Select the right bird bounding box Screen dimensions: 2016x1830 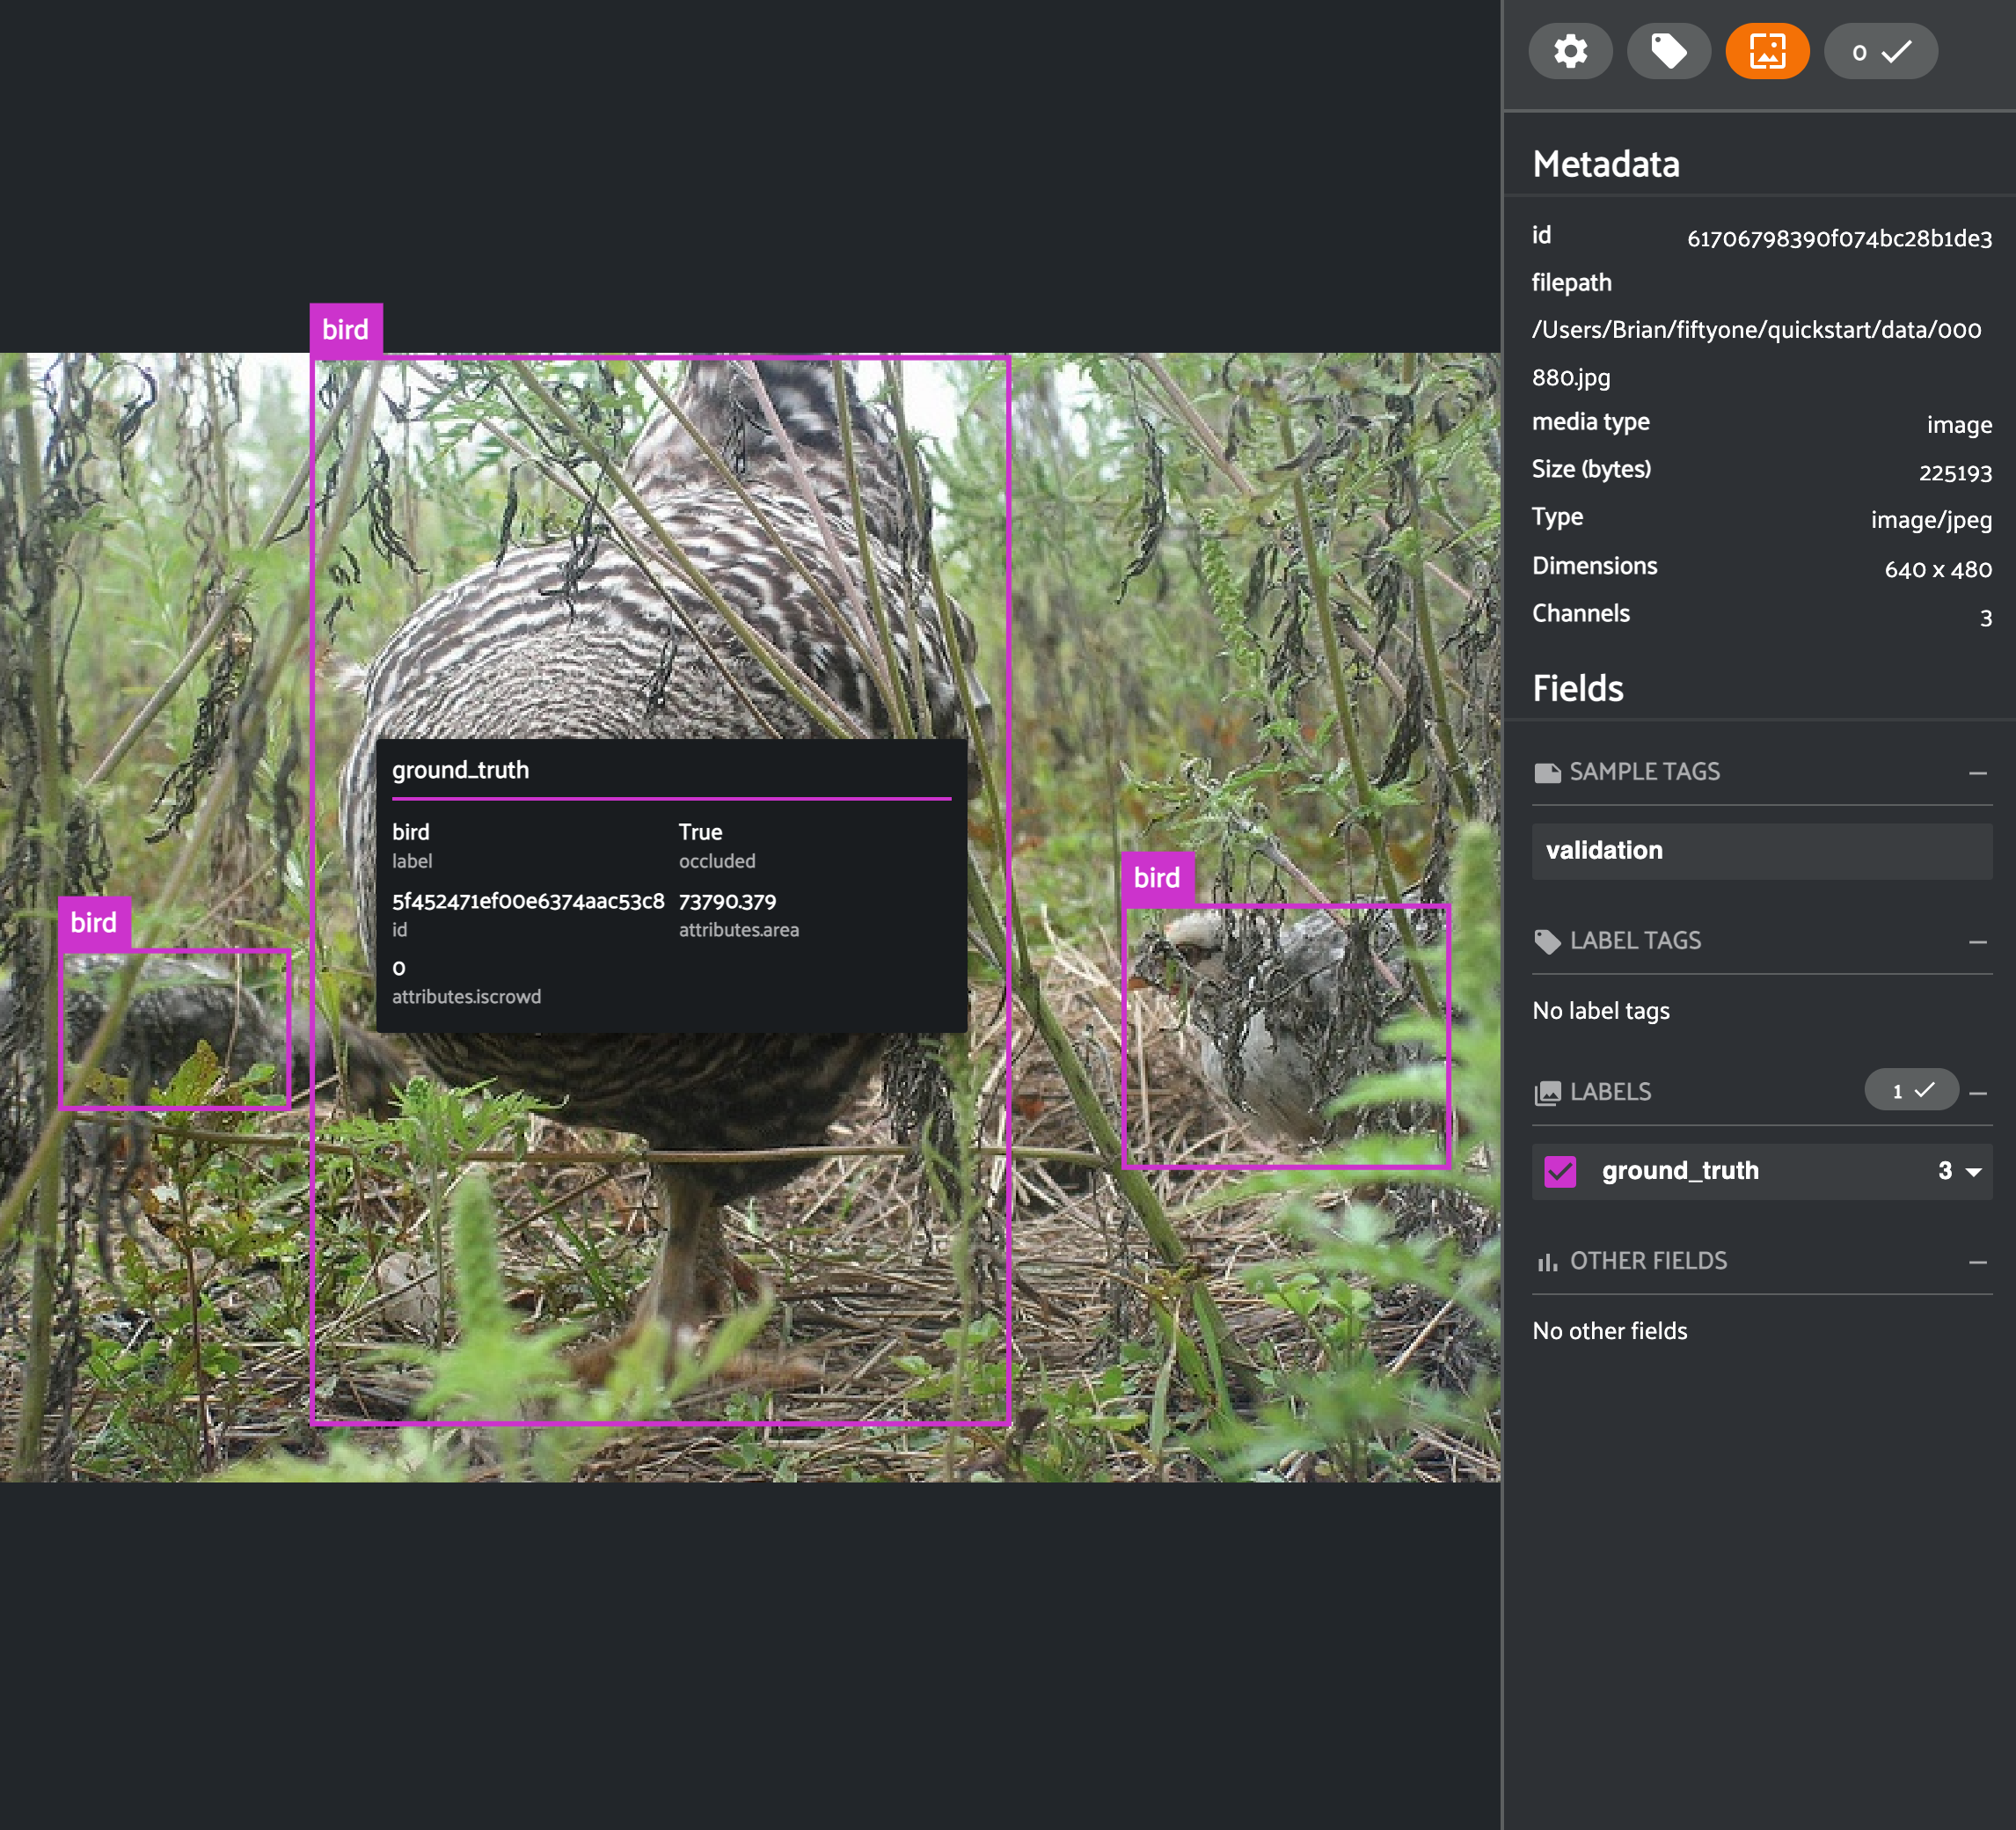coord(1285,1036)
